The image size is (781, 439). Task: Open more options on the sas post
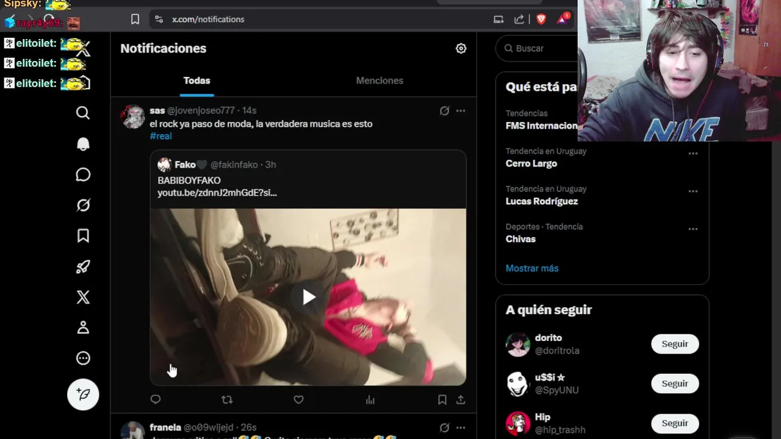point(461,110)
